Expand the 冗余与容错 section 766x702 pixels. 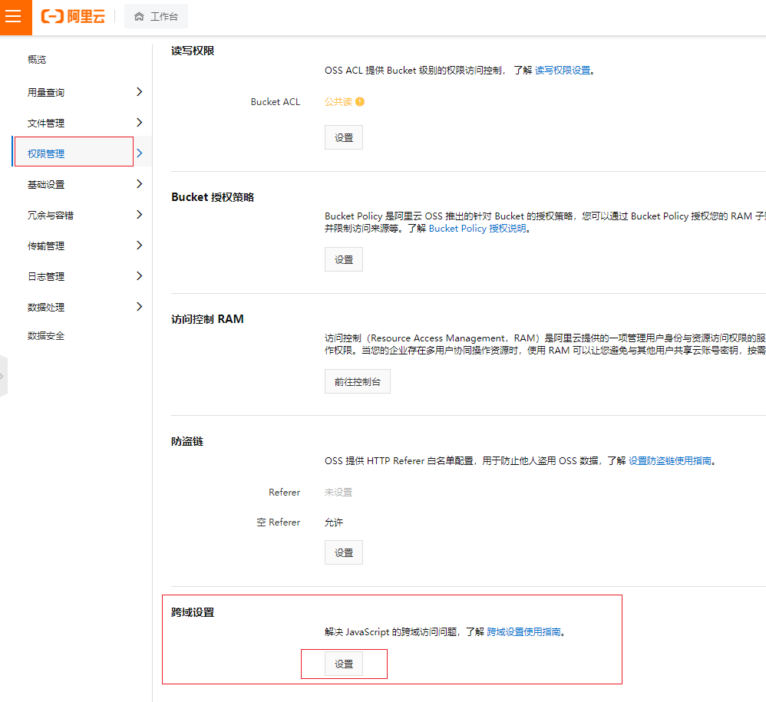(x=140, y=215)
